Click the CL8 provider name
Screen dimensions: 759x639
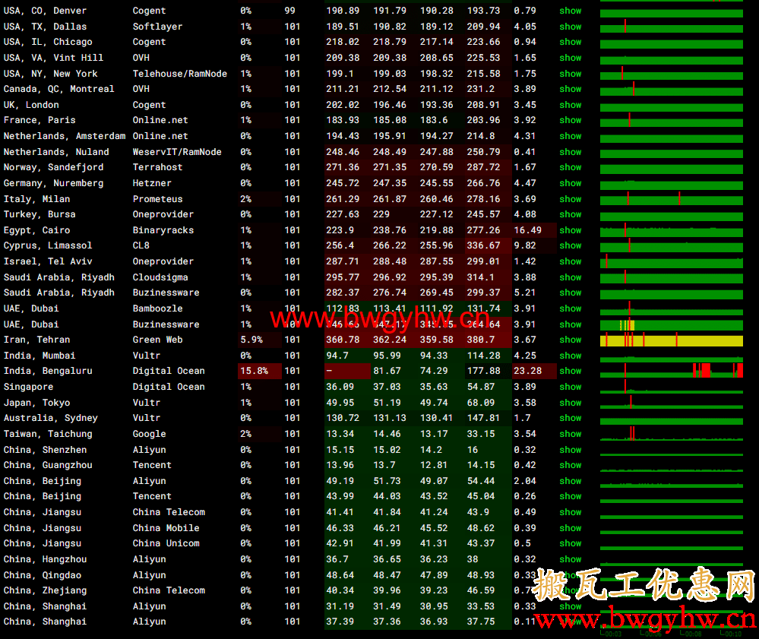(141, 245)
